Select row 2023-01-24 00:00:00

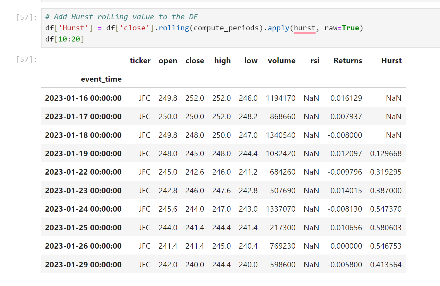coord(223,209)
